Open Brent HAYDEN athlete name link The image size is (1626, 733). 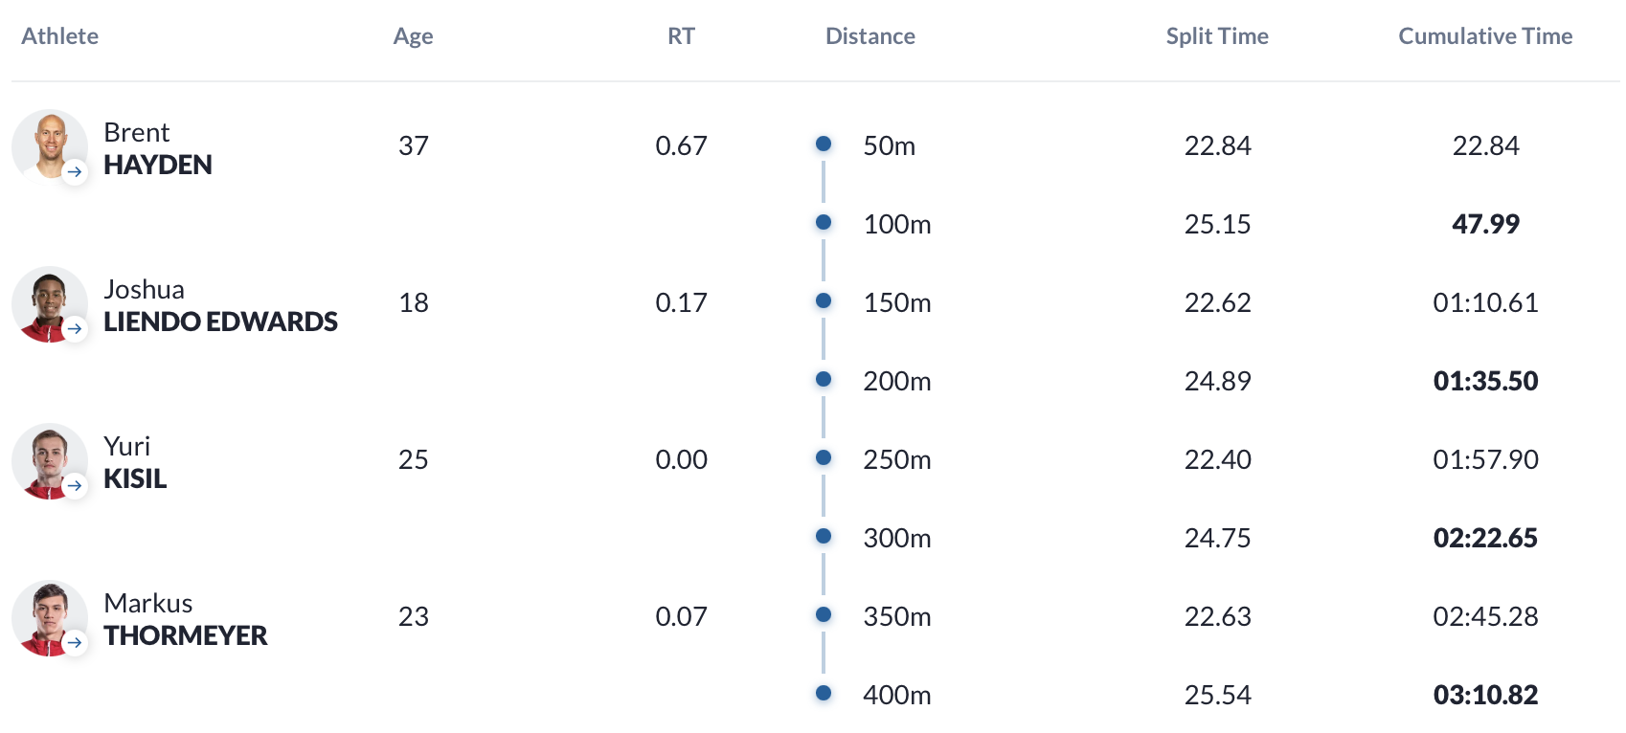point(158,148)
